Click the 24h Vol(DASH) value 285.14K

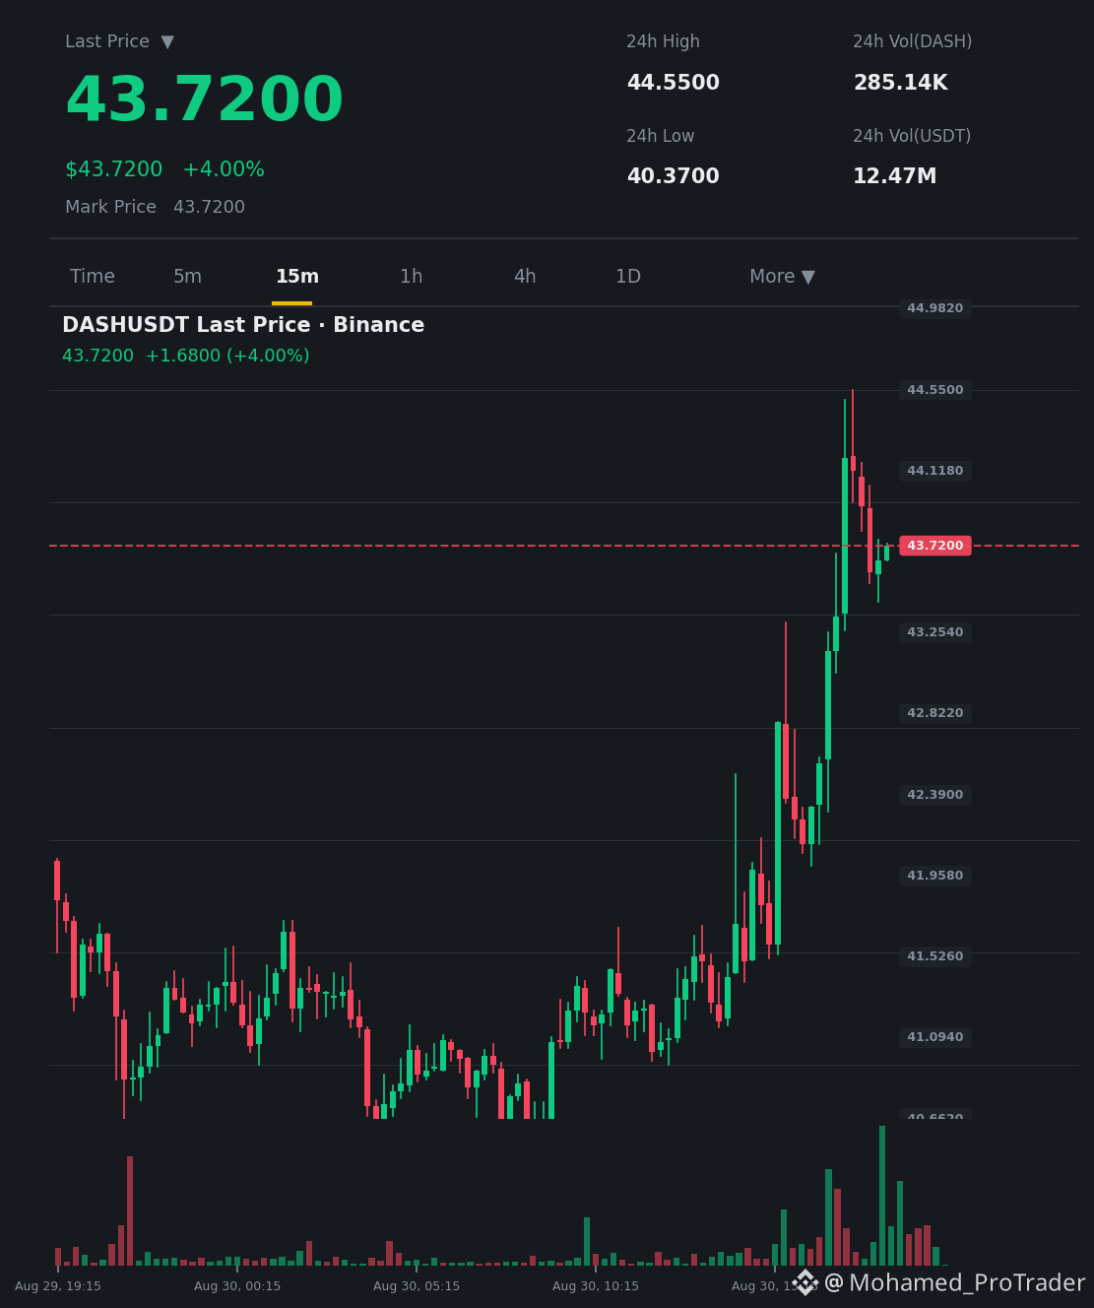click(x=901, y=83)
